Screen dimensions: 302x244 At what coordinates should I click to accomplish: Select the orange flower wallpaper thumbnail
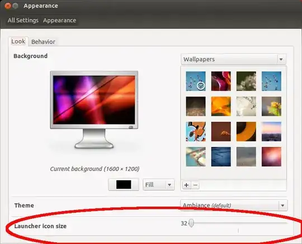[221, 106]
